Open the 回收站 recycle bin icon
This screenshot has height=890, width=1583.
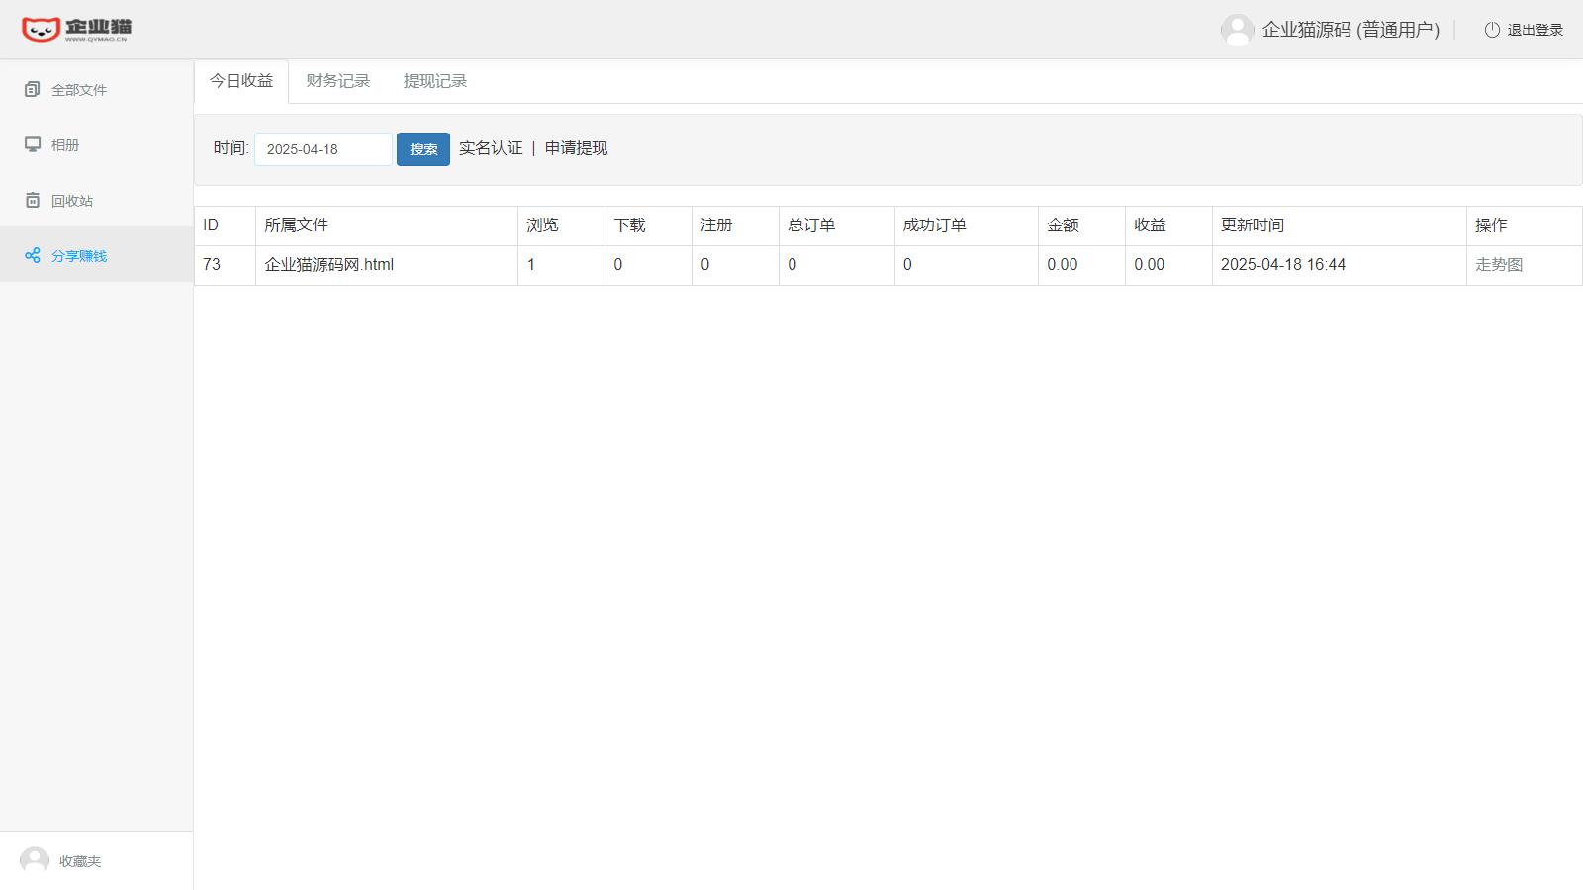pos(33,200)
